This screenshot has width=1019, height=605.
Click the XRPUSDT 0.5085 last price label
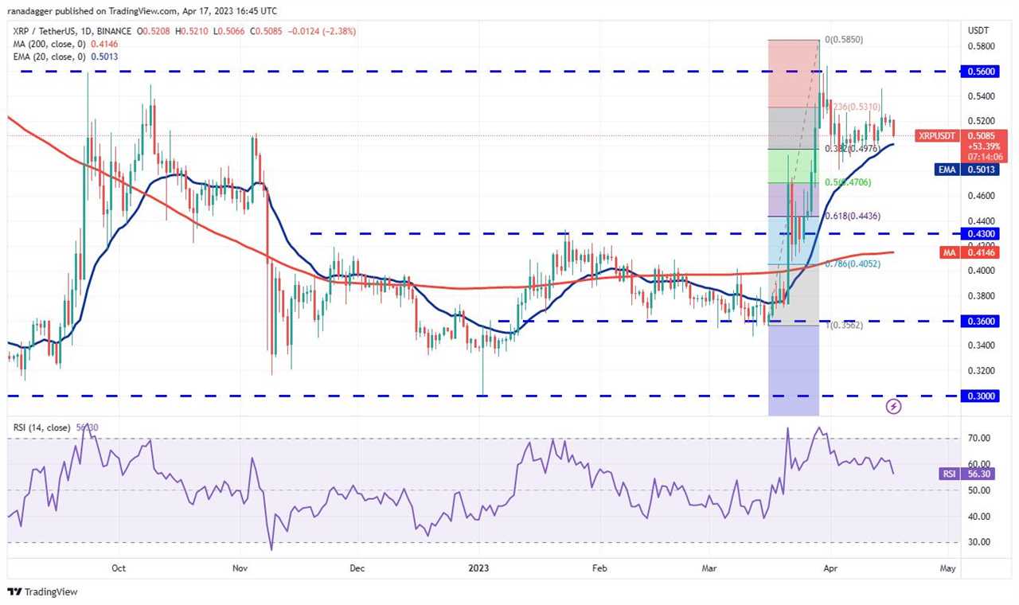(x=961, y=135)
